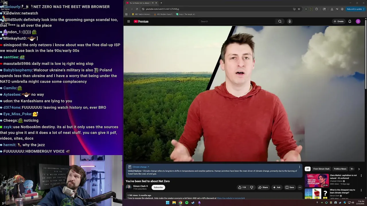
Task: Open the YouTube hamburger guide menu
Action: (128, 21)
